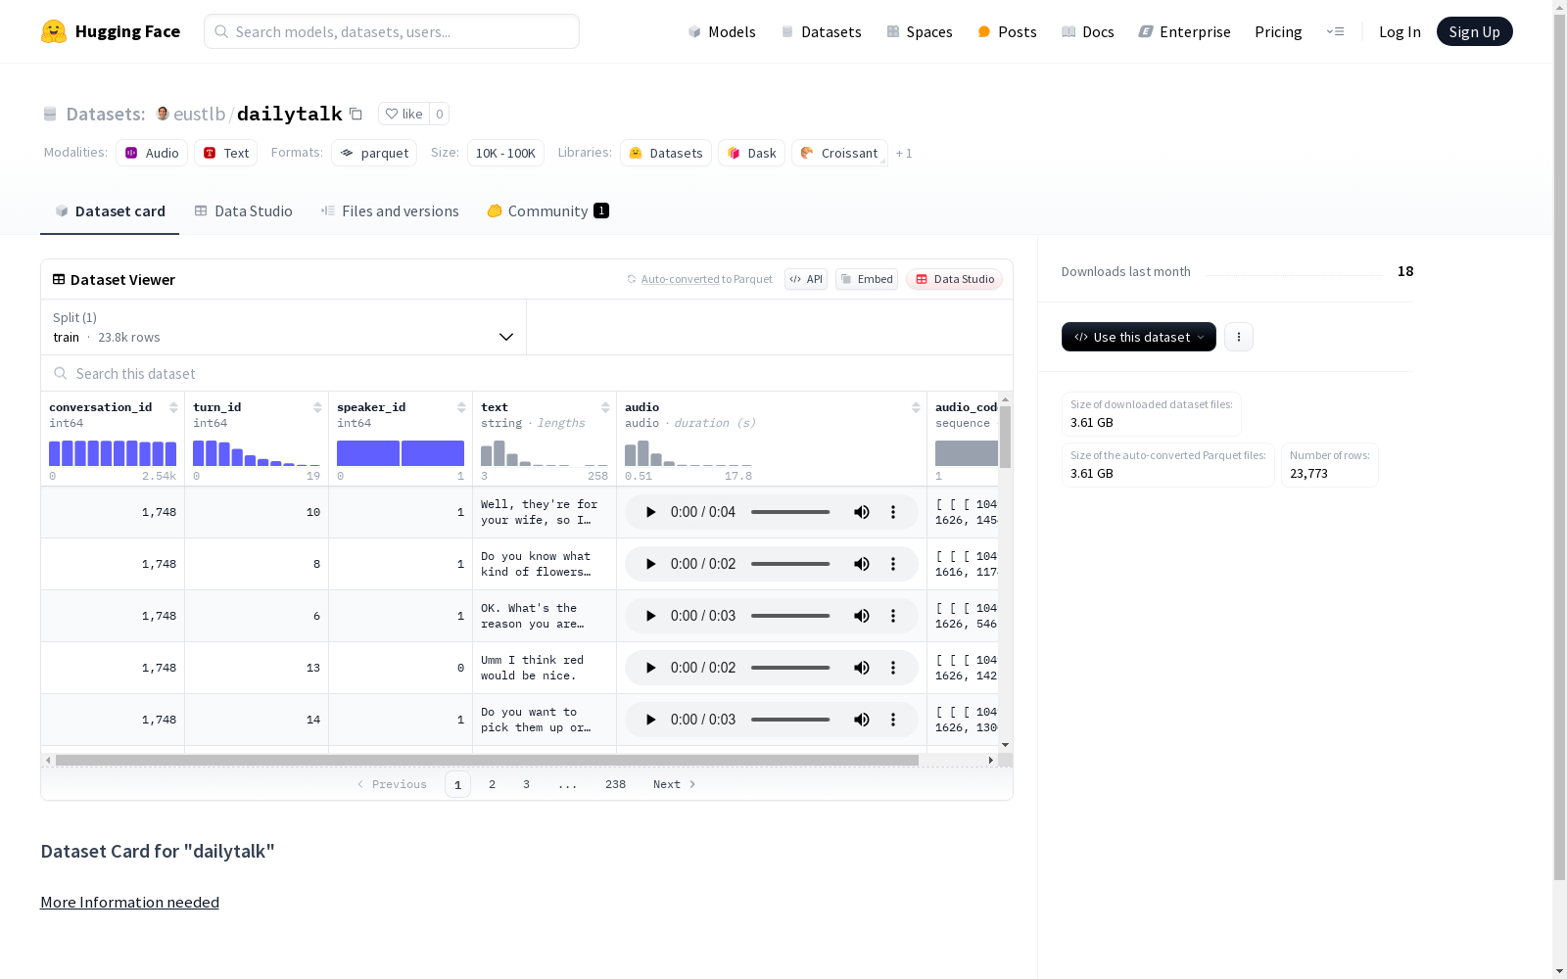The width and height of the screenshot is (1567, 979).
Task: Mute audio in the turn_id 14 row player
Action: click(x=862, y=720)
